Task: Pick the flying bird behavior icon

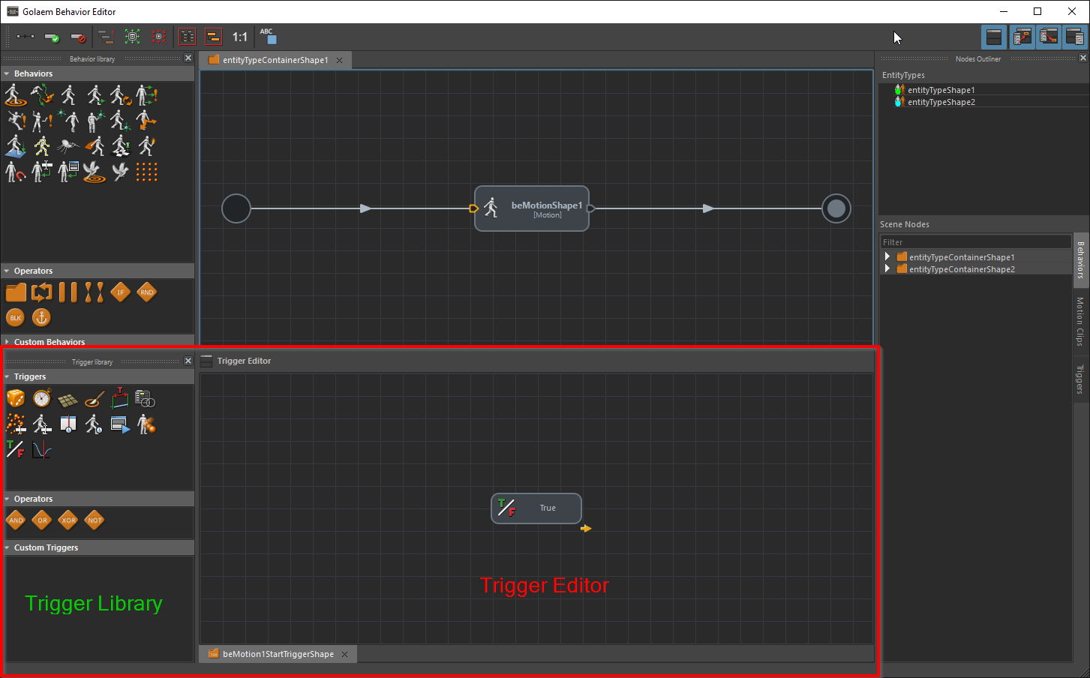Action: pyautogui.click(x=120, y=172)
